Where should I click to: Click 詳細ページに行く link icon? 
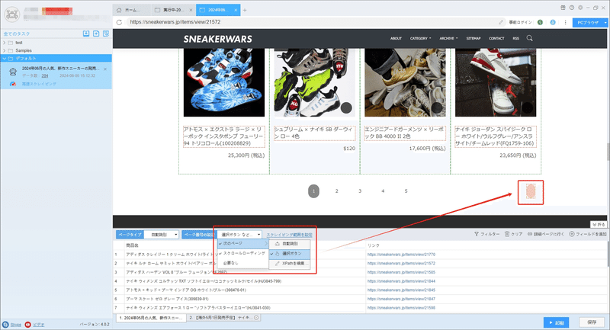pos(530,234)
